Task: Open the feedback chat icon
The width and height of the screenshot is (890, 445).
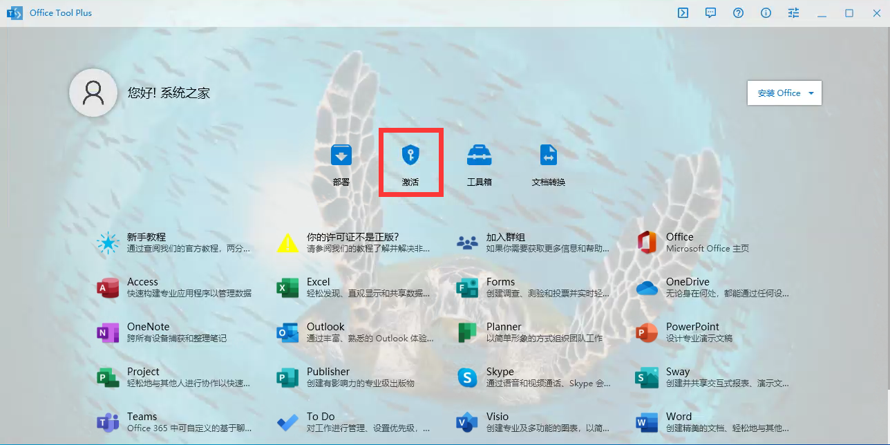Action: coord(710,12)
